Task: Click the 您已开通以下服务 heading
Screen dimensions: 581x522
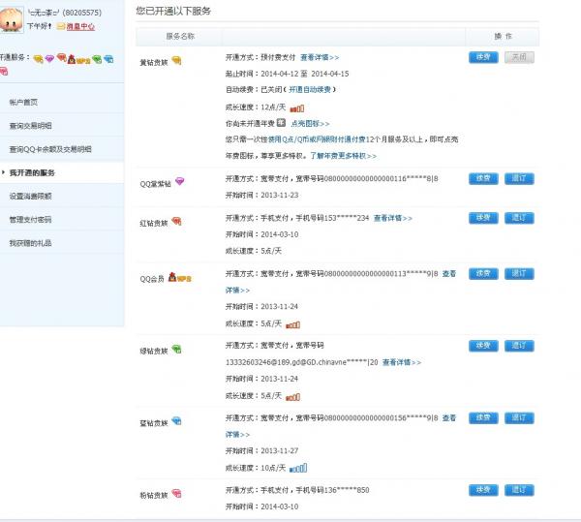Action: click(173, 11)
